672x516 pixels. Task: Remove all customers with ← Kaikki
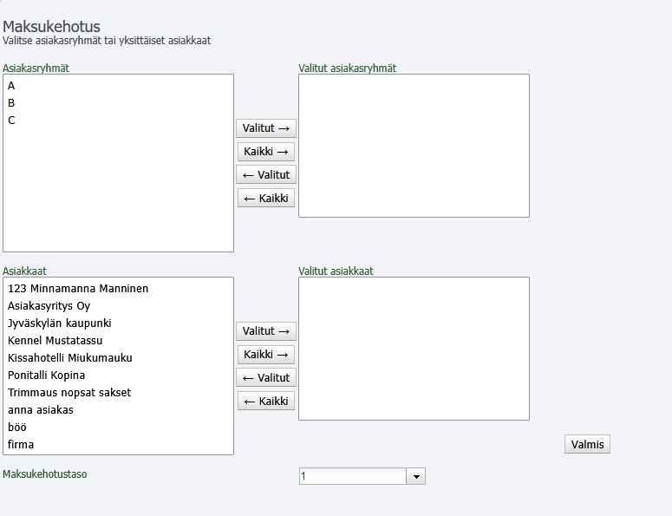[x=266, y=402]
